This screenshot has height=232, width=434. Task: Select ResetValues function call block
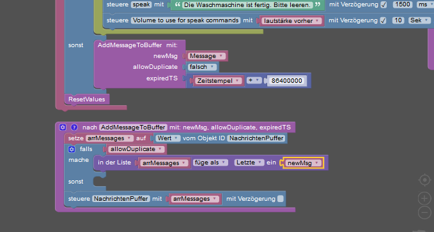pyautogui.click(x=87, y=99)
